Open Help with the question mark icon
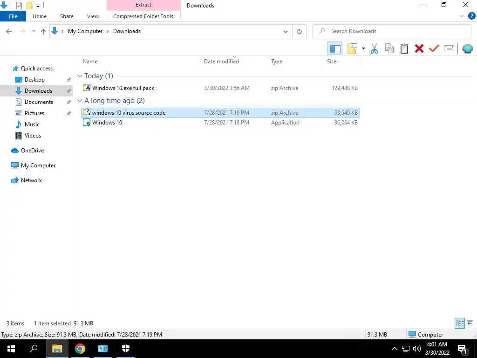Screen dimensions: 477x358 (x=471, y=16)
